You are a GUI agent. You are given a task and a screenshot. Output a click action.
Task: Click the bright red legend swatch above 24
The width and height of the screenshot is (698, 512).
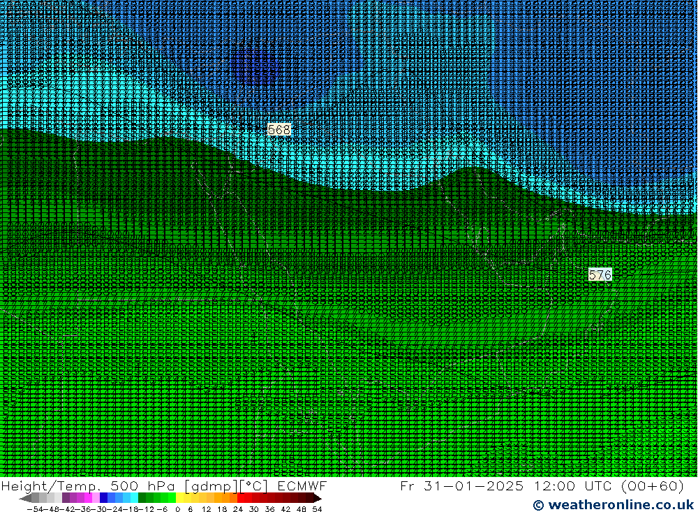(x=241, y=498)
